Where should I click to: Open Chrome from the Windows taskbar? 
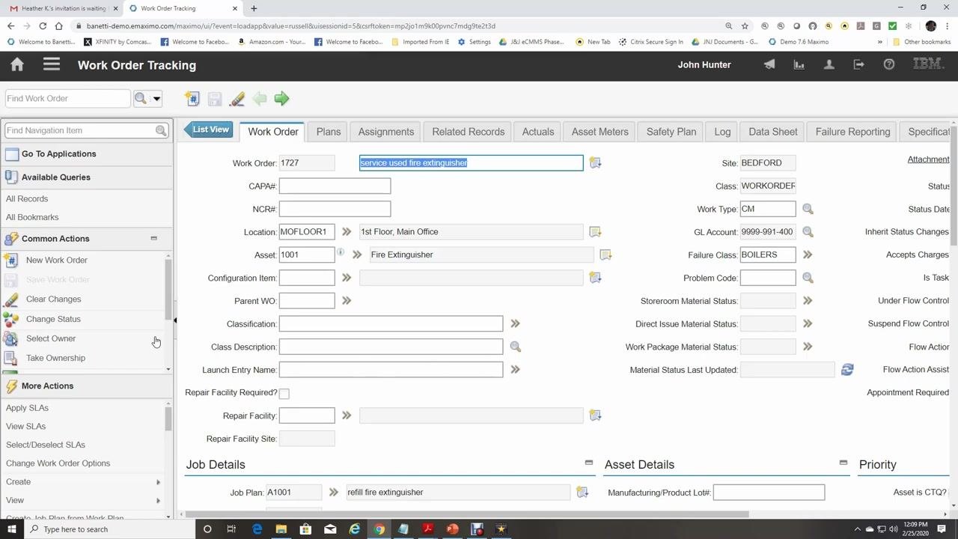[x=379, y=529]
